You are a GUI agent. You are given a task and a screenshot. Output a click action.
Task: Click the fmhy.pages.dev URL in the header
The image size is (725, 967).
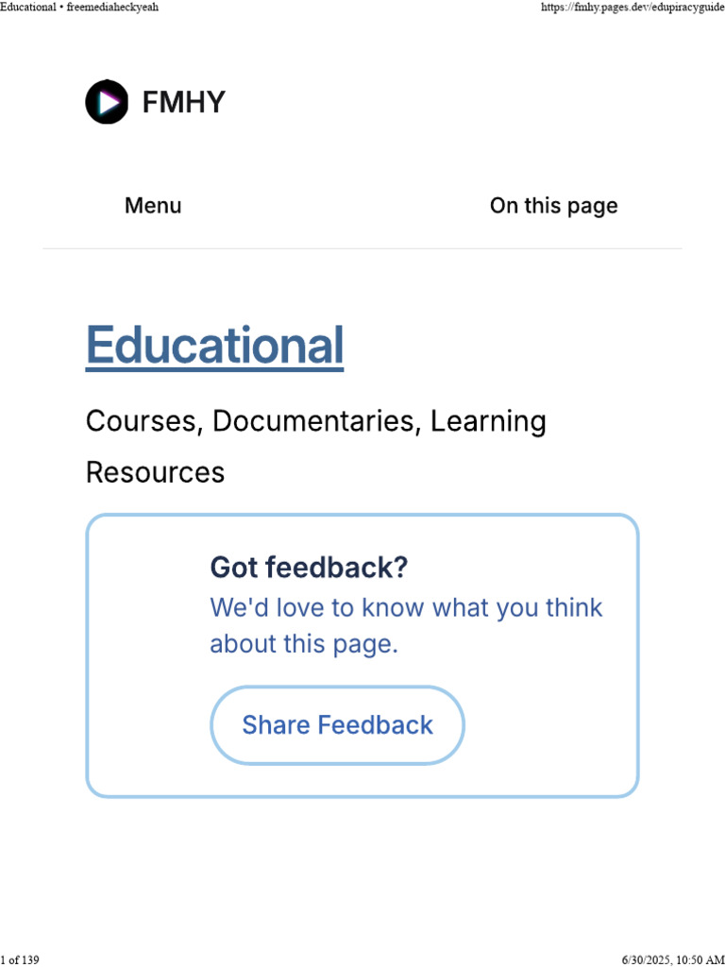[x=632, y=8]
